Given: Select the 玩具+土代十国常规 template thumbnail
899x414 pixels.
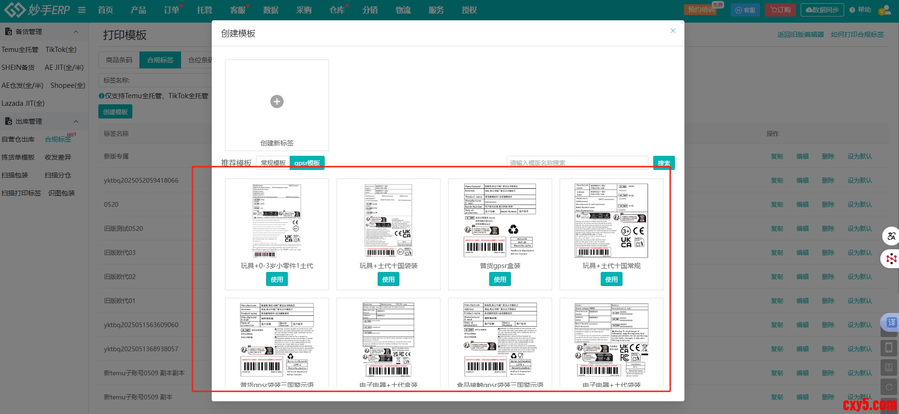Looking at the screenshot, I should pos(611,221).
